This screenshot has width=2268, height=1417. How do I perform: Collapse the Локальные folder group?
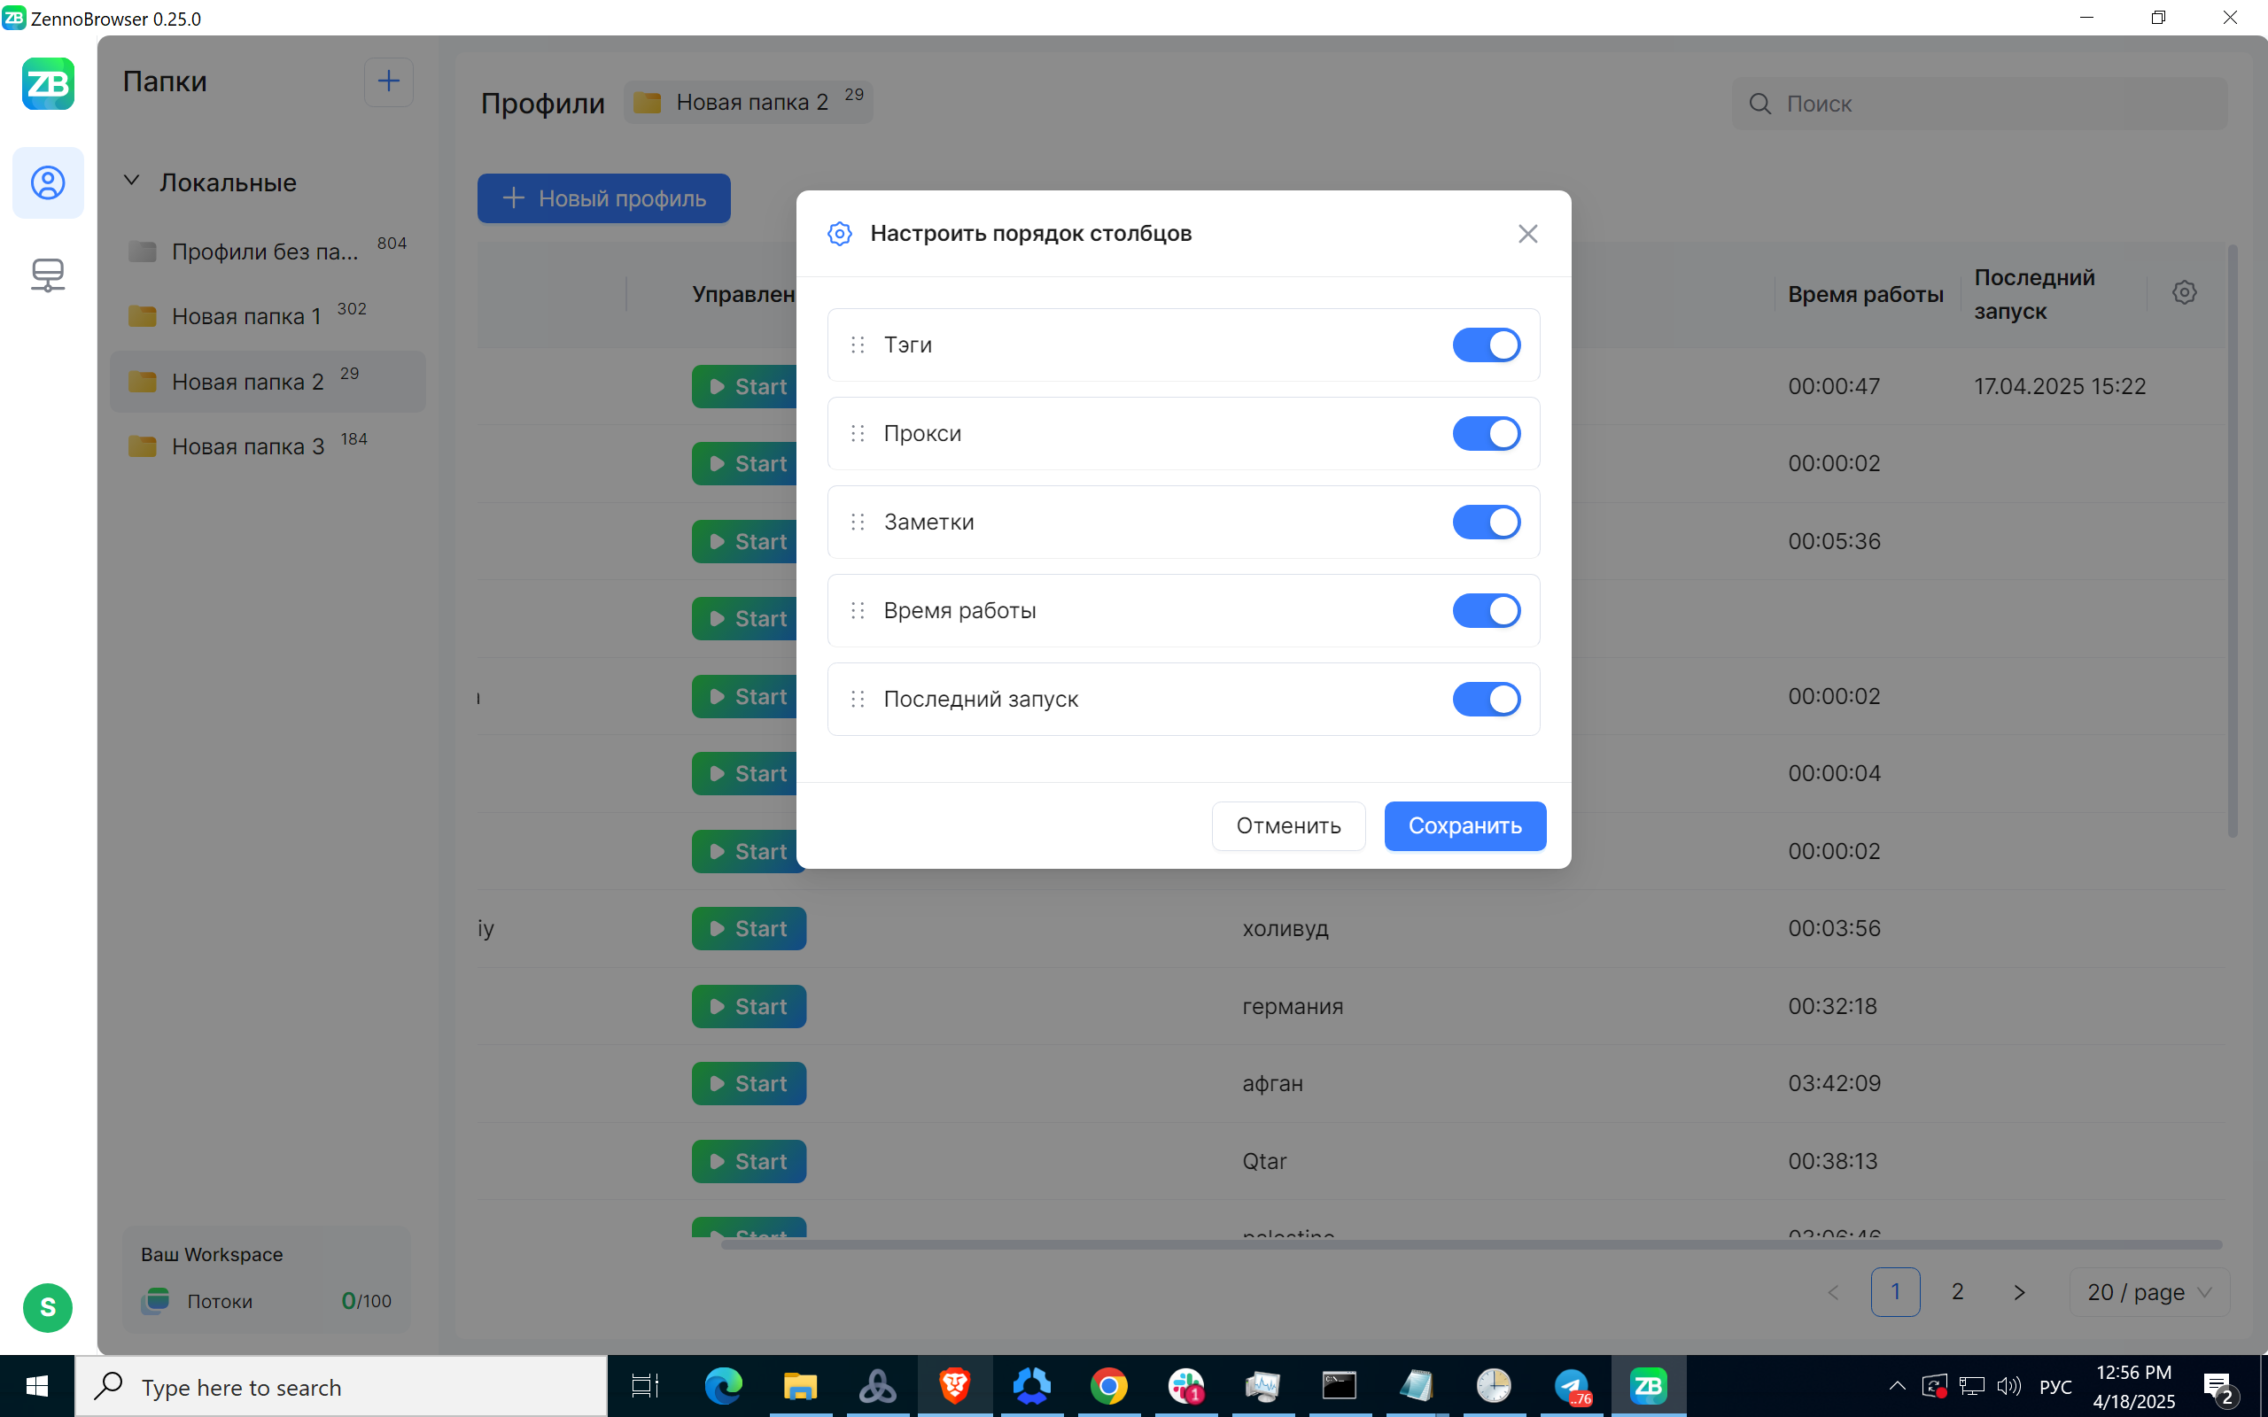(132, 181)
